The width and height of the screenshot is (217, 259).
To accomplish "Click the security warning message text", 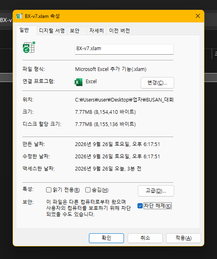I will (89, 208).
